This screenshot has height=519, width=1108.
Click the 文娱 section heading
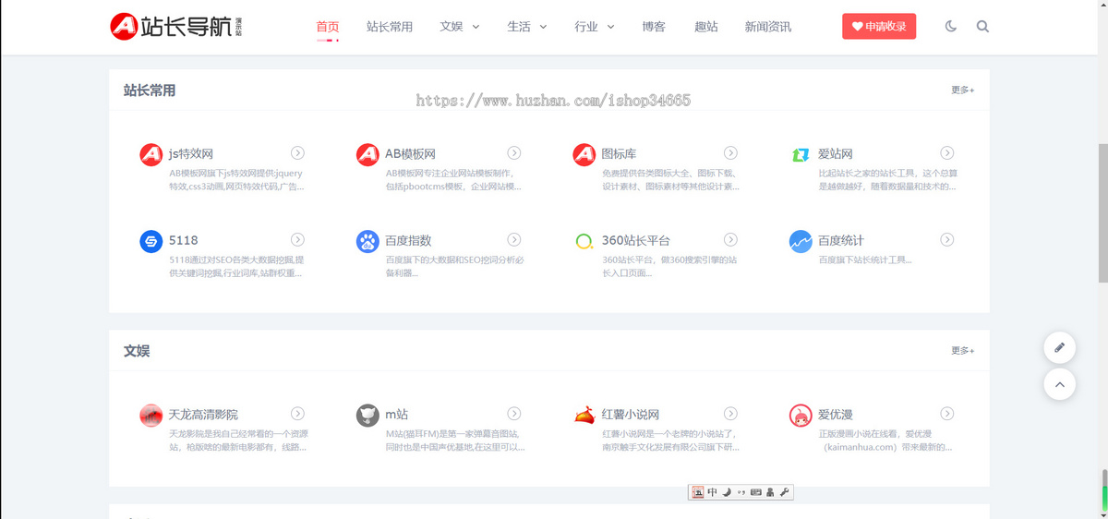[x=137, y=351]
